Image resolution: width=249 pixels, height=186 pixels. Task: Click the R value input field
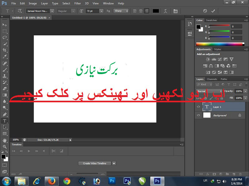(x=237, y=26)
